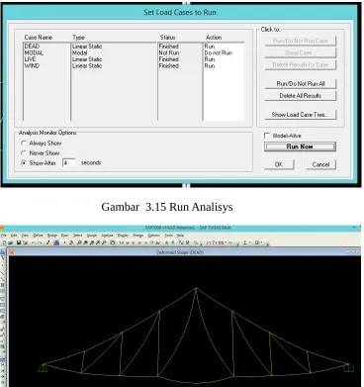Toggle the Lock/Unlock Model icon
Image resolution: width=364 pixels, height=387 pixels.
56,242
